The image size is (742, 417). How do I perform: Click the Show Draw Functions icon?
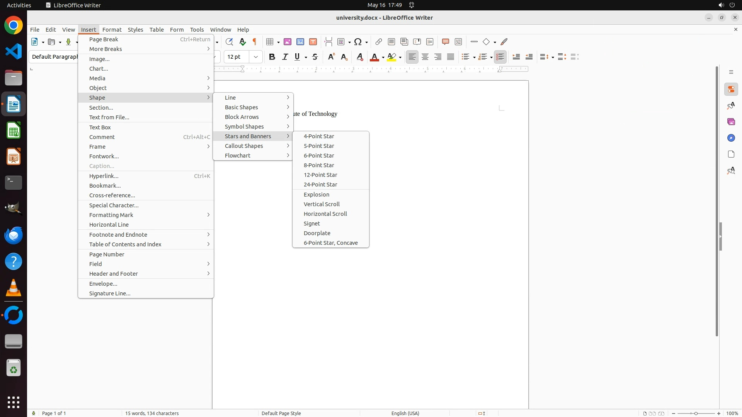[x=504, y=42]
